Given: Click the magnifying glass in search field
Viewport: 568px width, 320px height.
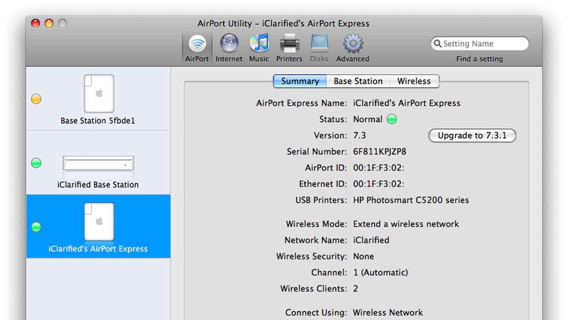Looking at the screenshot, I should 437,44.
